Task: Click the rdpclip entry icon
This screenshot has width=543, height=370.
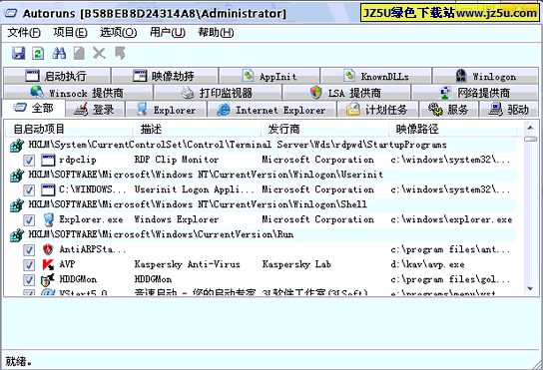Action: (48, 160)
